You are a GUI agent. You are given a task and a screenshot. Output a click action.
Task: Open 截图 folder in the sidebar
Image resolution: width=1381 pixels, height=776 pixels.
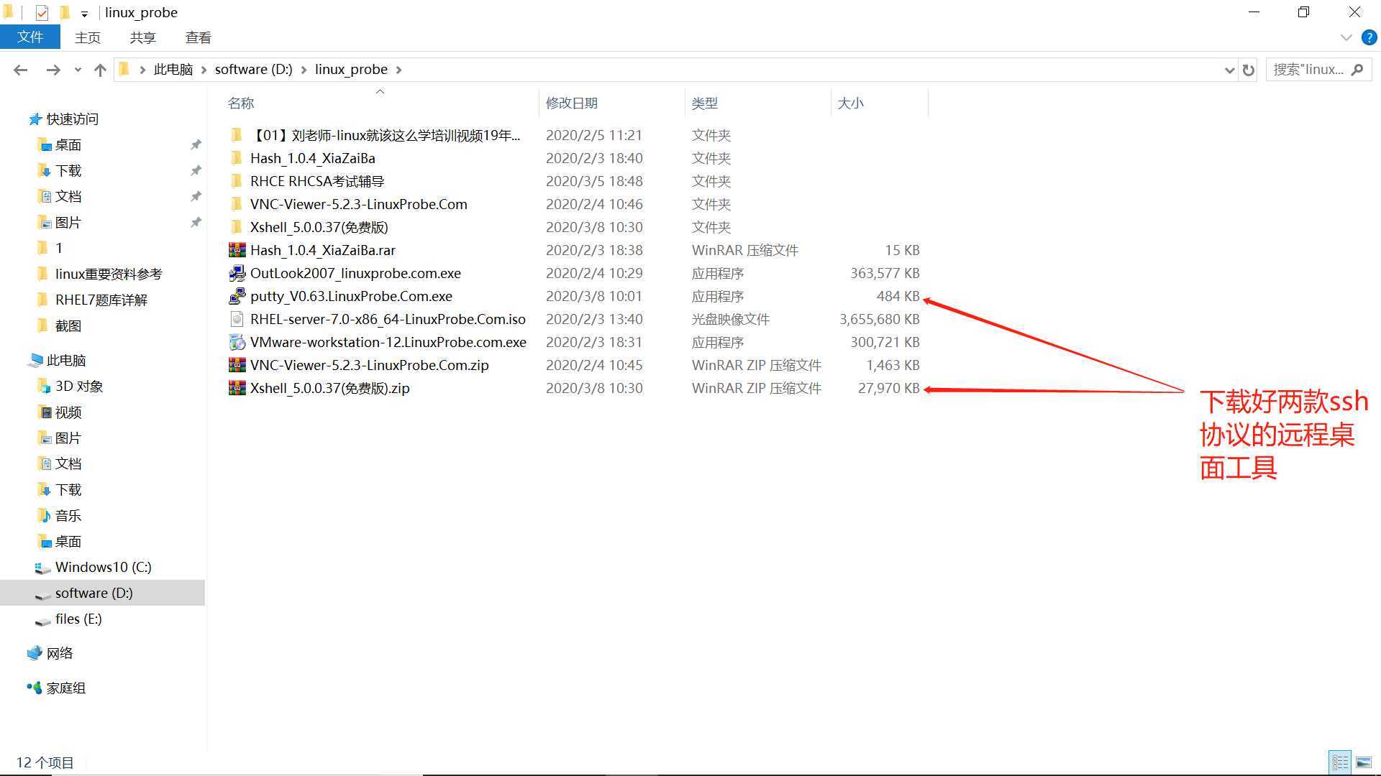(x=68, y=326)
